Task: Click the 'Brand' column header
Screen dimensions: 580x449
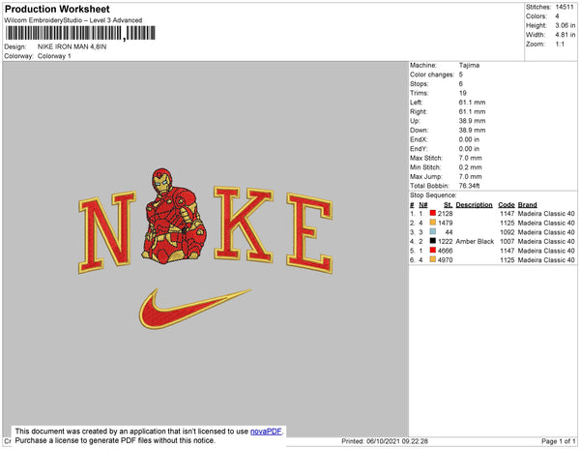Action: click(528, 205)
